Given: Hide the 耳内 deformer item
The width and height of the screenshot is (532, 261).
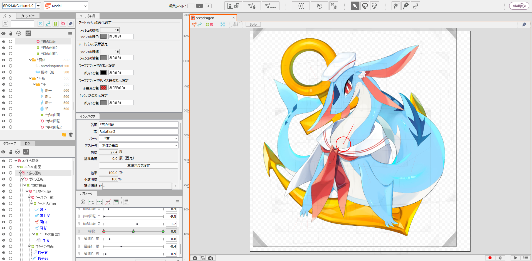Looking at the screenshot, I should pos(4,222).
